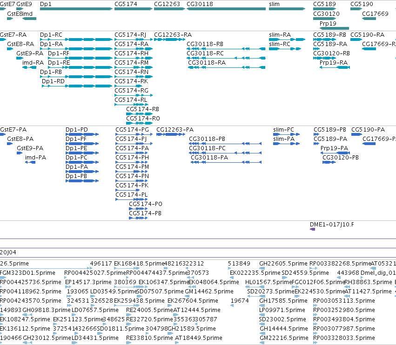Image resolution: width=396 pixels, height=345 pixels.
Task: Select EST EK022235.5prime
Action: tap(232, 278)
